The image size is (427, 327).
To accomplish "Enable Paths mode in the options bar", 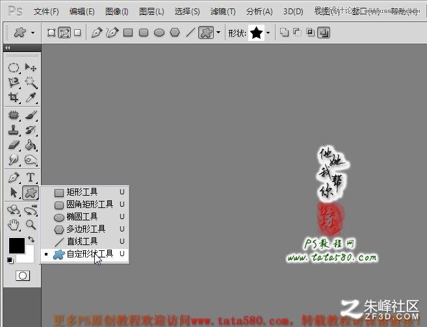I will (64, 33).
